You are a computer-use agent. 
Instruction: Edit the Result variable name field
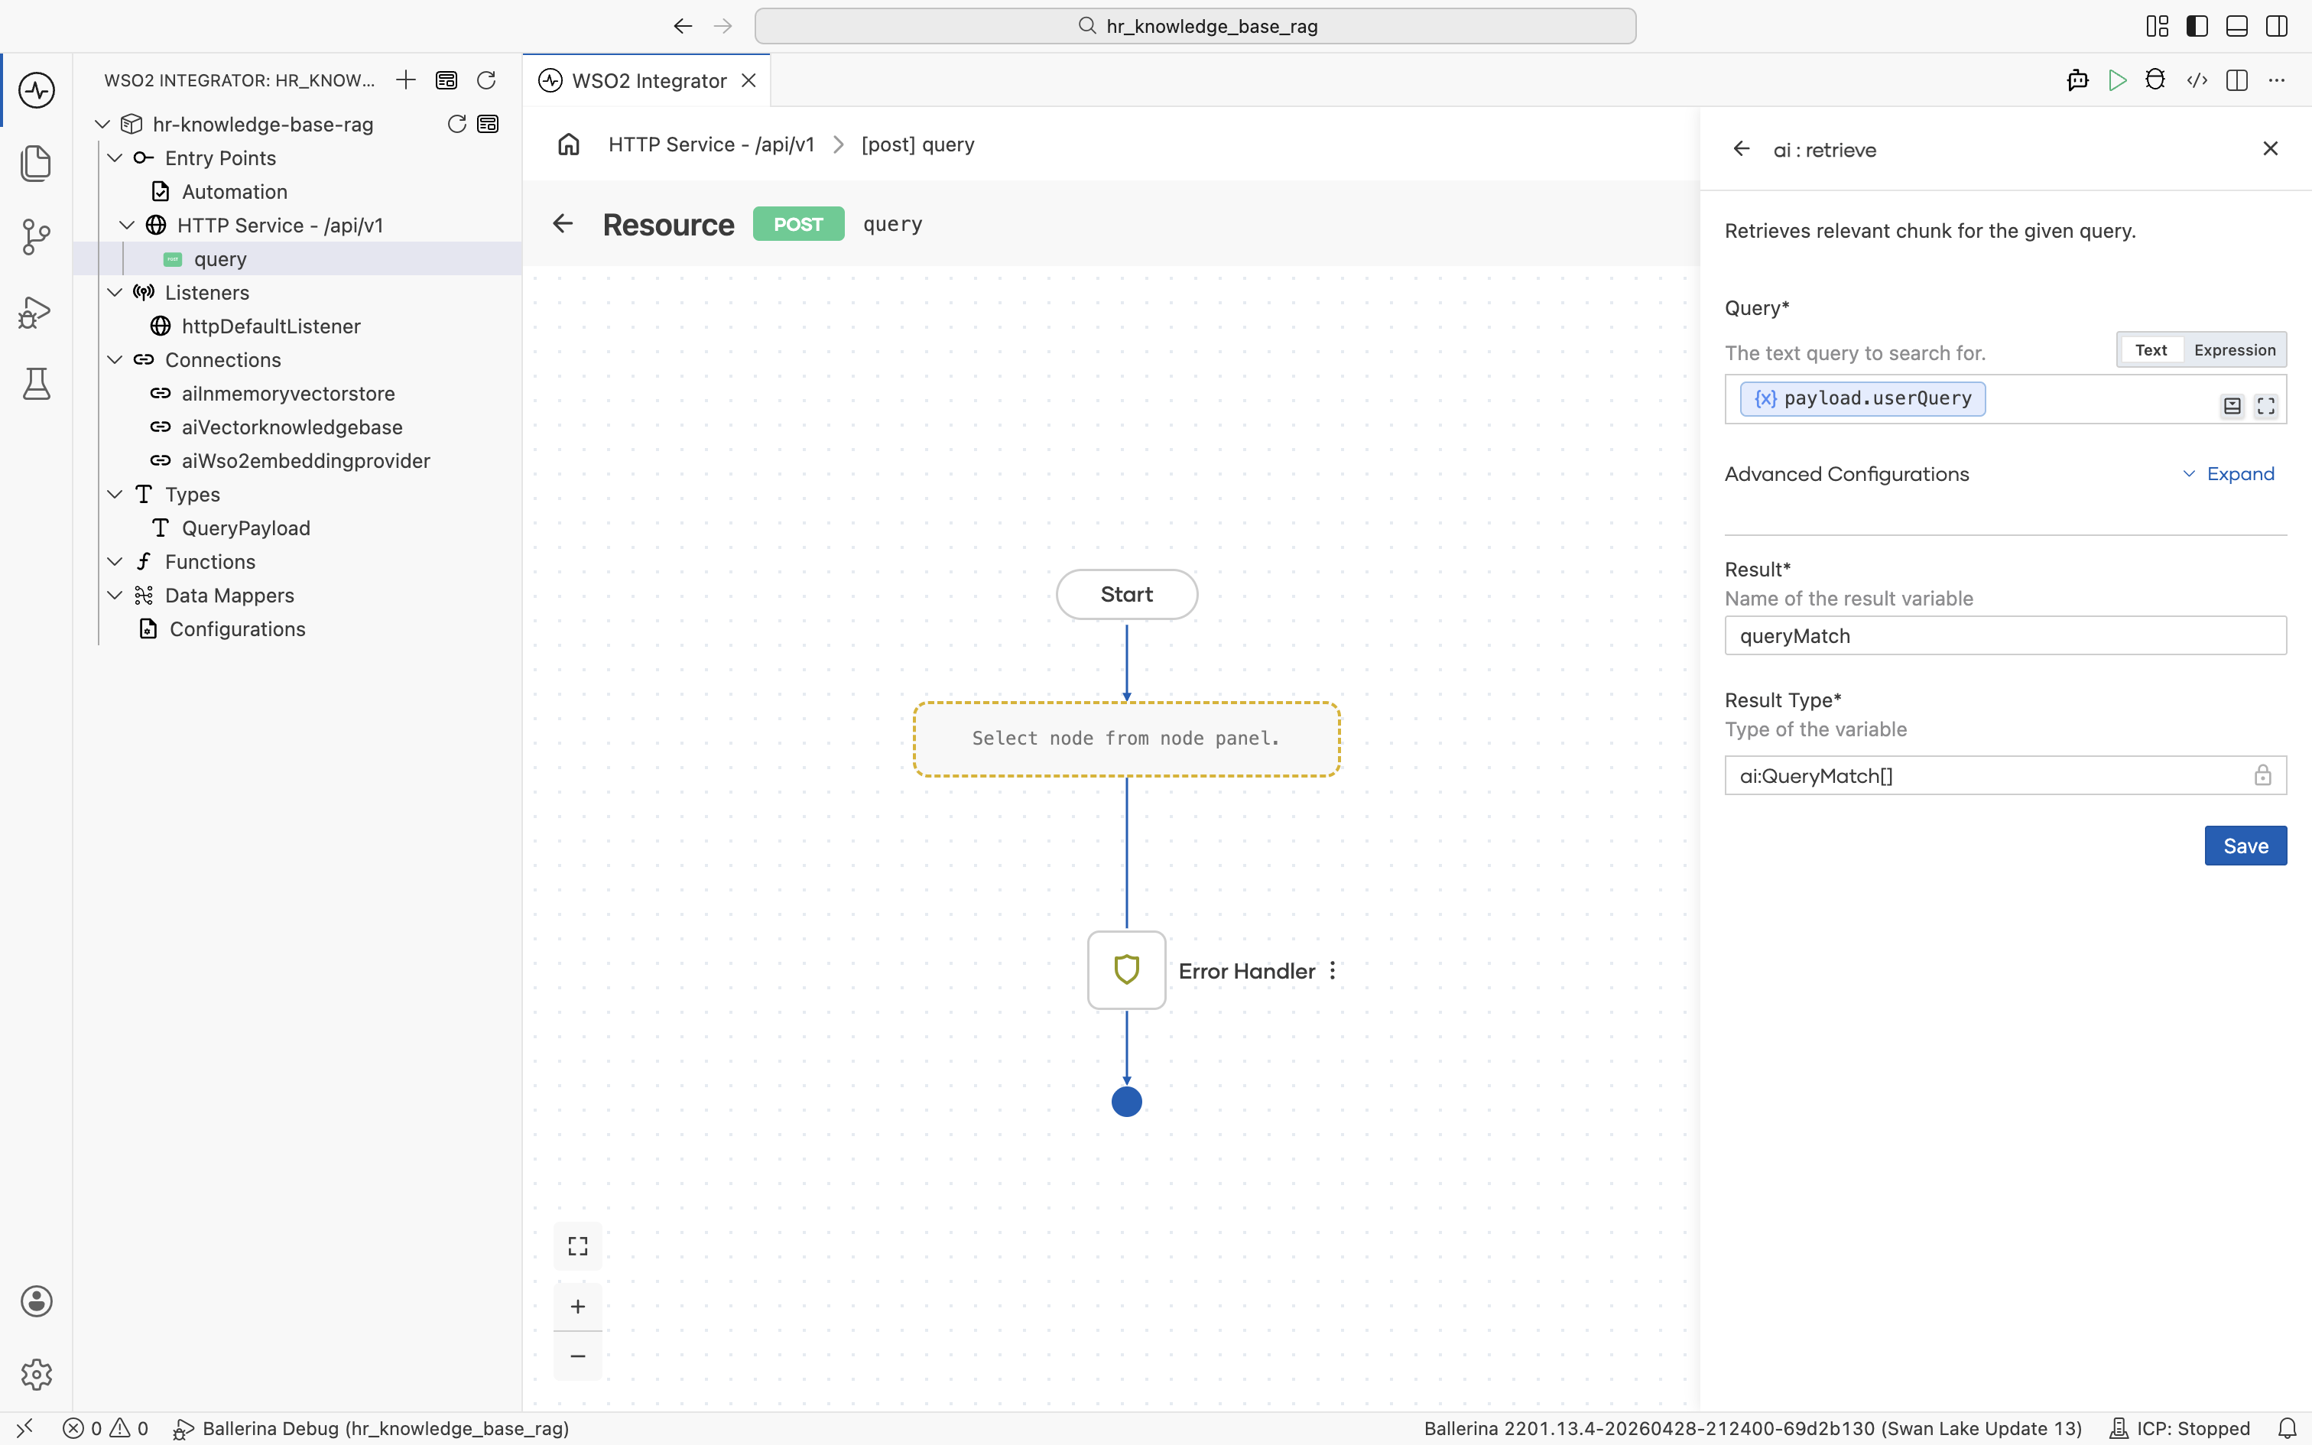coord(2005,635)
